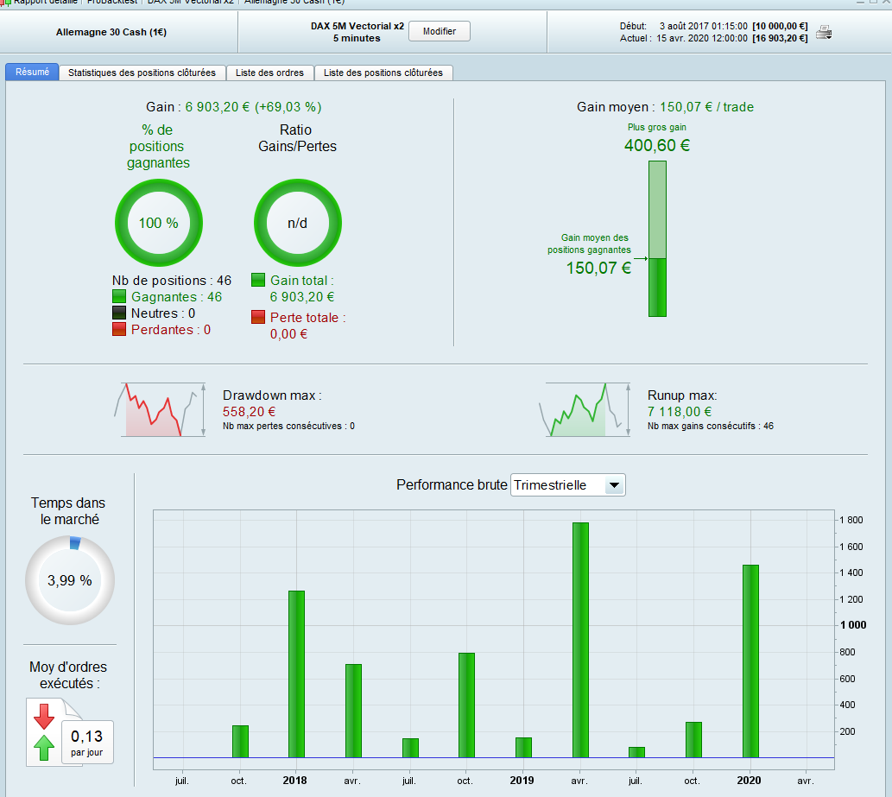Click the red Perdantes legend square

[x=119, y=329]
